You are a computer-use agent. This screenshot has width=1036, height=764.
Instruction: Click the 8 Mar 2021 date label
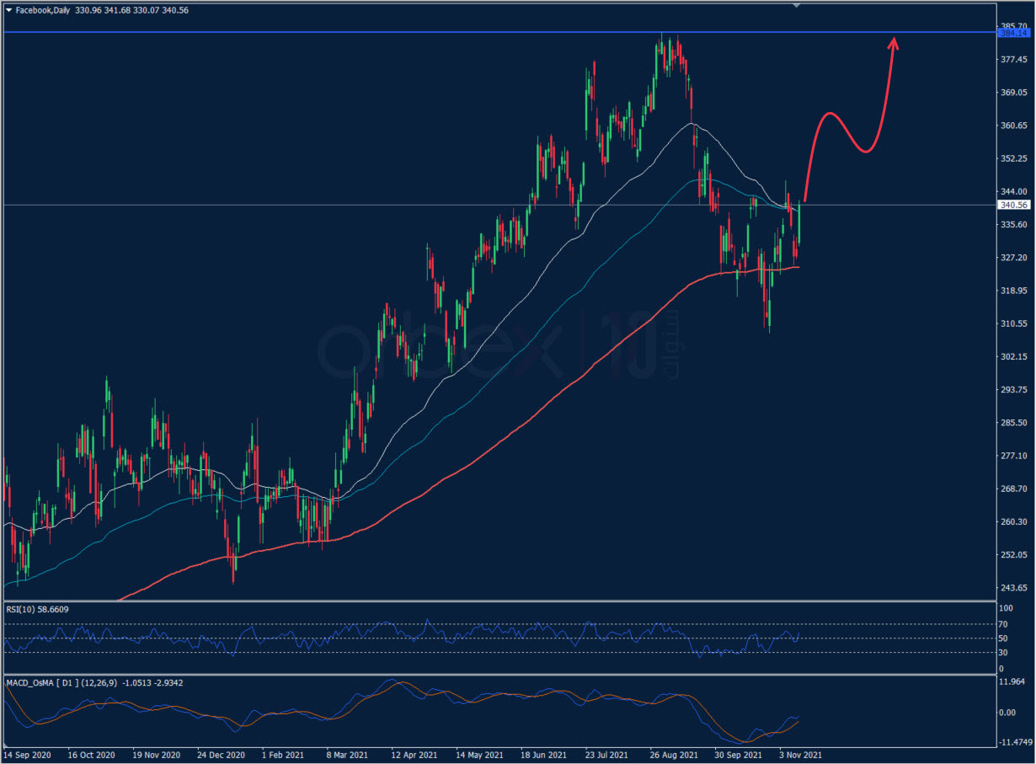(x=347, y=756)
